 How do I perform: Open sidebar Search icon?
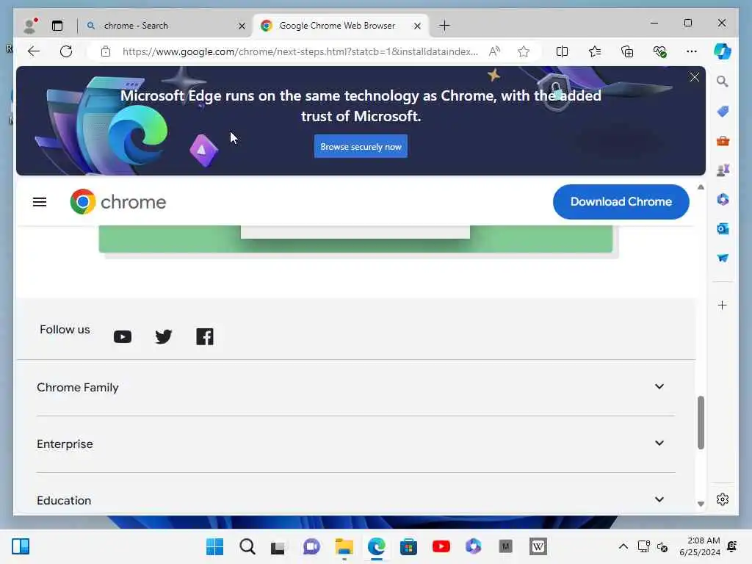pos(723,81)
